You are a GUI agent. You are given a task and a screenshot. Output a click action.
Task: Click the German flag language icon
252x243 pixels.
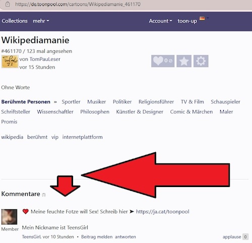(202, 18)
